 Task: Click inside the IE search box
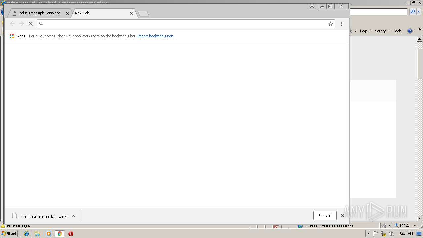click(x=379, y=12)
